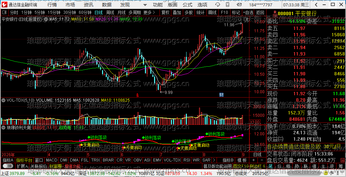346x177 pixels.
Task: Click the minus button to remove indicator pane
Action: 262,160
